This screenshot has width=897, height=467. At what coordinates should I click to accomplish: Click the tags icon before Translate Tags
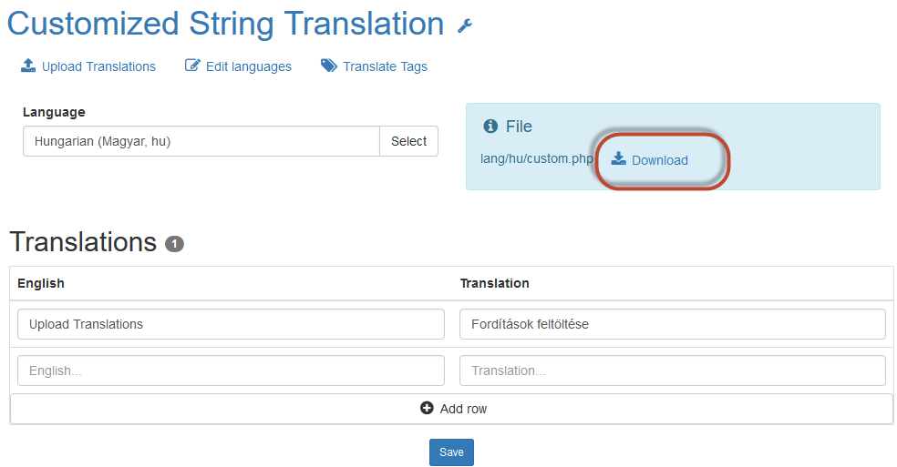click(329, 66)
